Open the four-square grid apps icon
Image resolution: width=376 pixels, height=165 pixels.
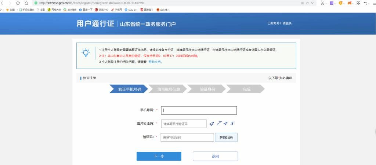pyautogui.click(x=358, y=3)
